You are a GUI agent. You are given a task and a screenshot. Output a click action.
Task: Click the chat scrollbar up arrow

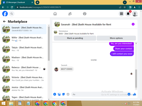coord(136,44)
